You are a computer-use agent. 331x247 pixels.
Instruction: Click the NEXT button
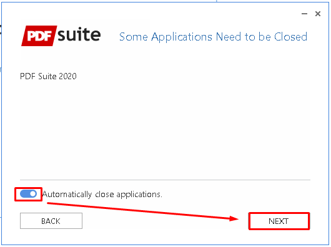click(x=279, y=221)
